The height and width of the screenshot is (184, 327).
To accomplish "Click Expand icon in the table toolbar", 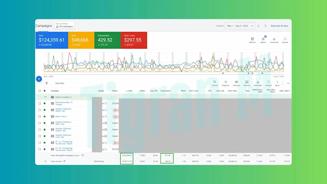I will [x=268, y=82].
